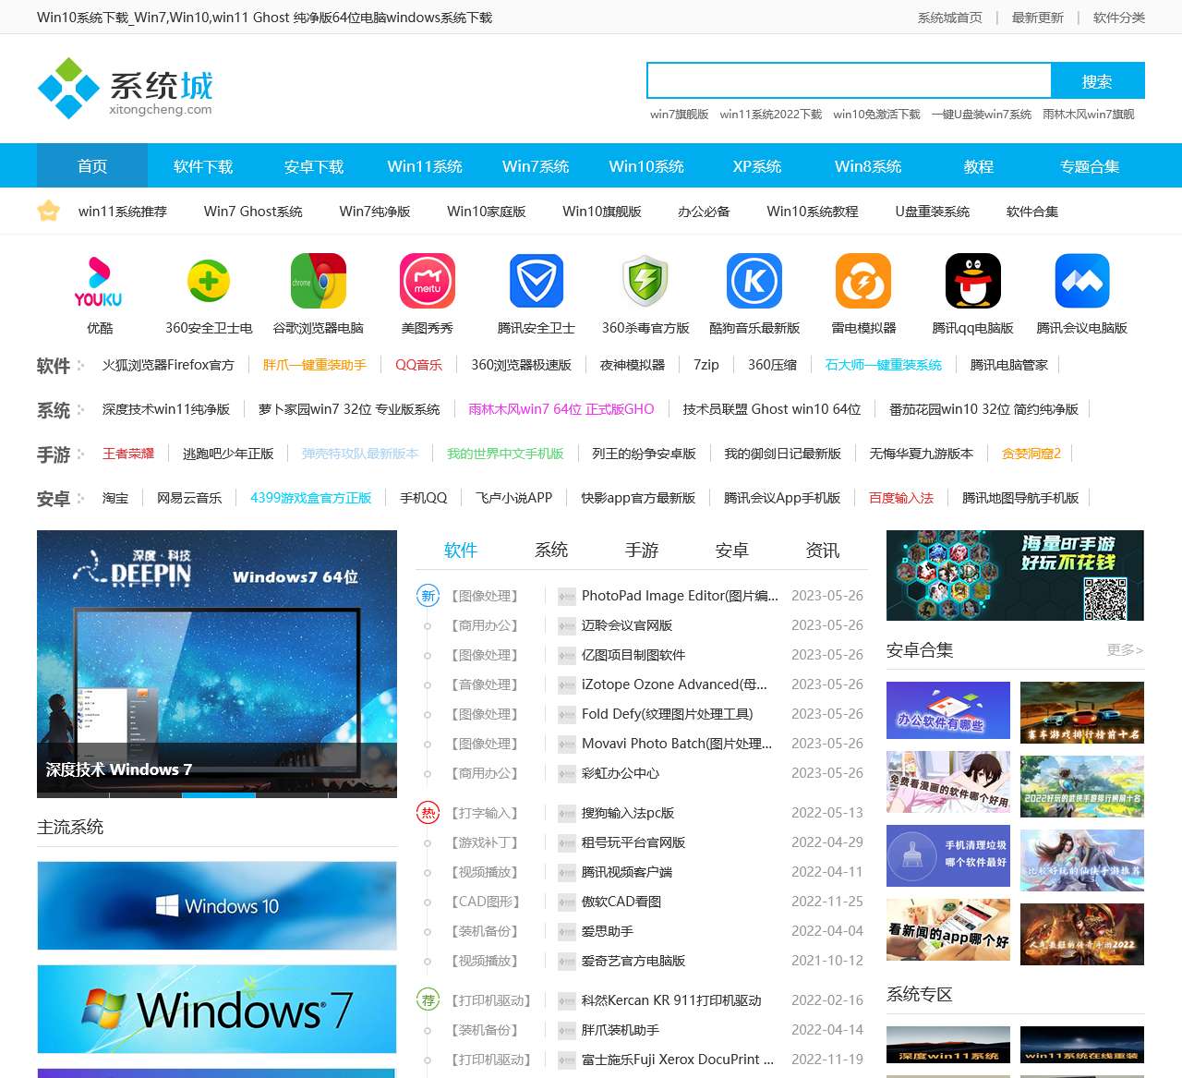The image size is (1182, 1078).
Task: Open the 最新更新 link at the top
Action: [1038, 18]
